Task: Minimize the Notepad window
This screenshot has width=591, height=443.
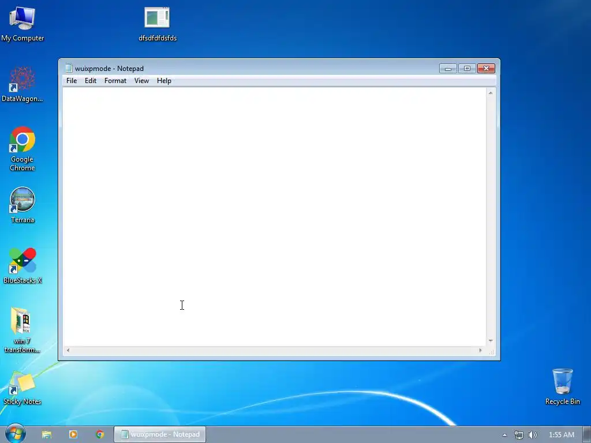Action: tap(448, 69)
